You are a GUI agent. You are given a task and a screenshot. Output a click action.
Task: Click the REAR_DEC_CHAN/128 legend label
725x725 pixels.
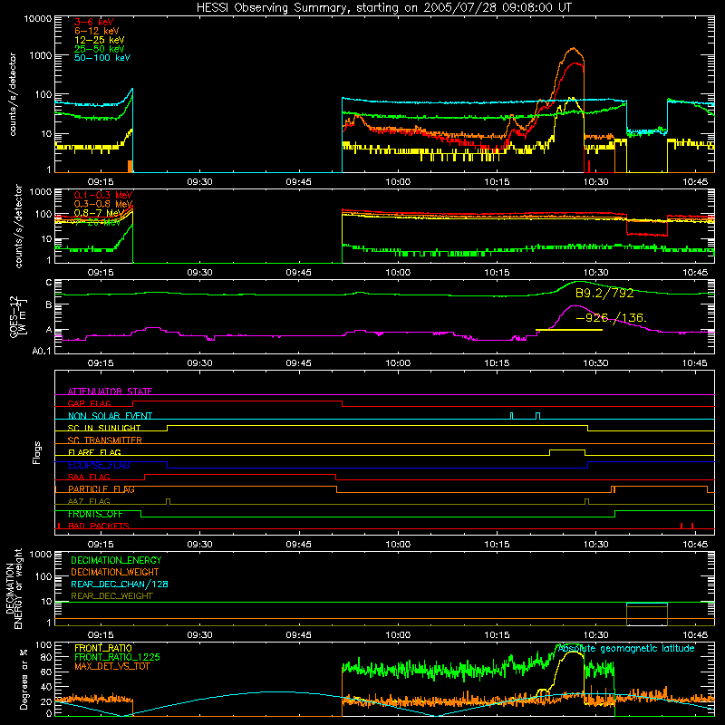(x=120, y=584)
